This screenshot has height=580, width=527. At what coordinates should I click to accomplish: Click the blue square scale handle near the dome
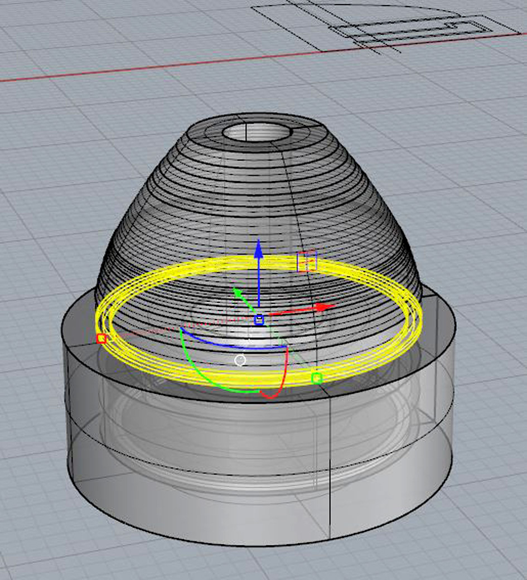pos(307,262)
